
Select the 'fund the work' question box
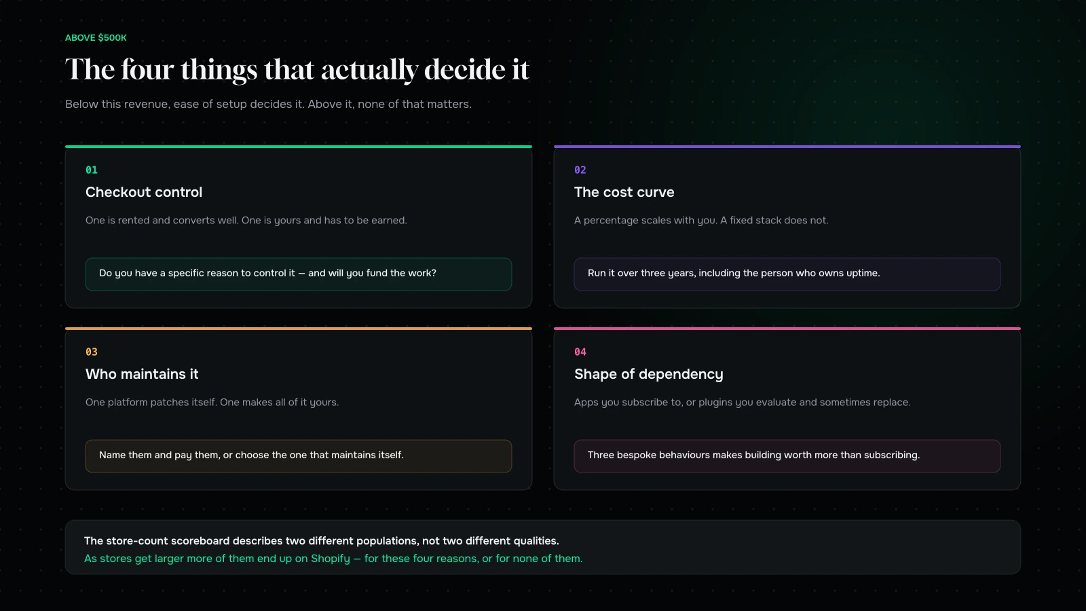point(299,274)
